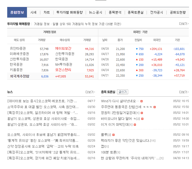Viewport: 192px width, 169px height.
Task: Select seller 유안타증권 in 매도 상위
Action: [18, 48]
